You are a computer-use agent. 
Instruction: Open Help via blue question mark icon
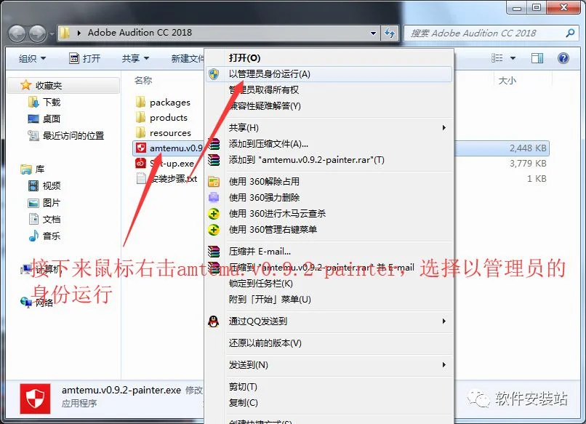click(563, 58)
